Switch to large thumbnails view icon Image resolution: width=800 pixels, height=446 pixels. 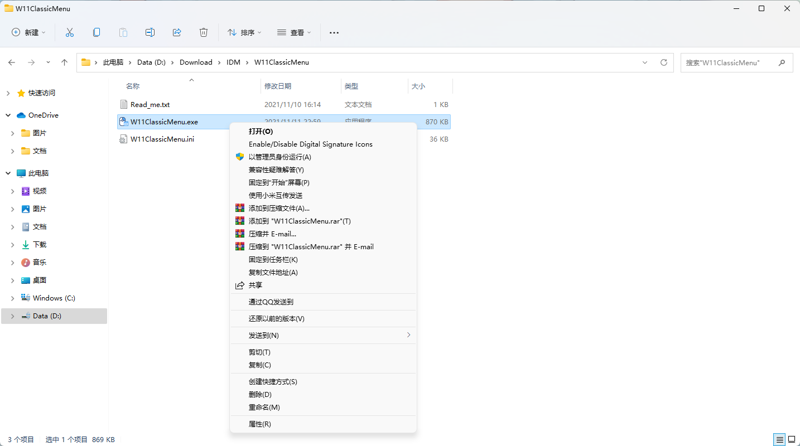[791, 439]
